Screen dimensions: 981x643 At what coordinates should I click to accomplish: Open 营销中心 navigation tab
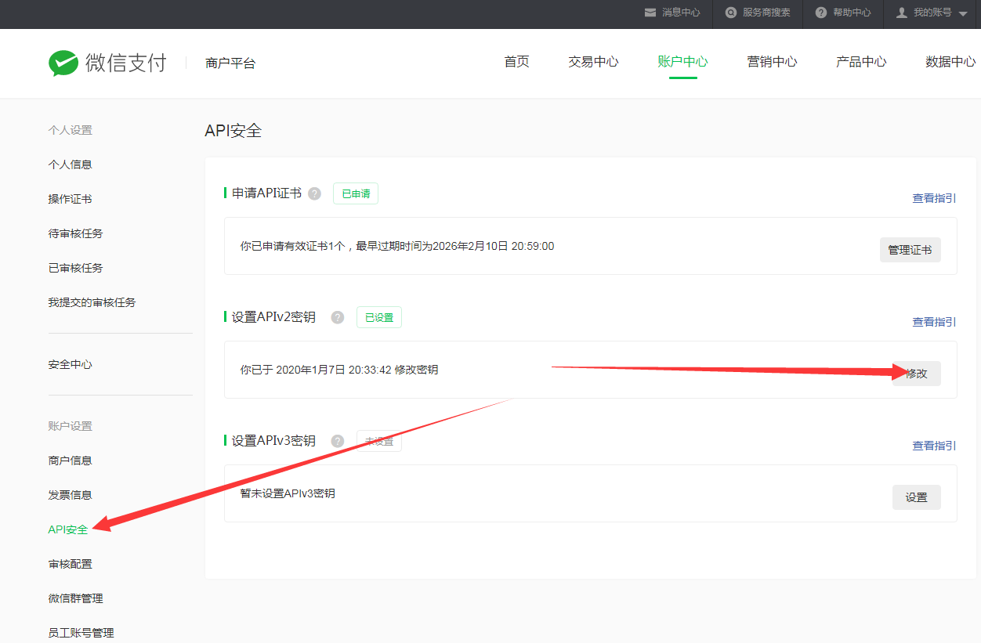pyautogui.click(x=773, y=62)
